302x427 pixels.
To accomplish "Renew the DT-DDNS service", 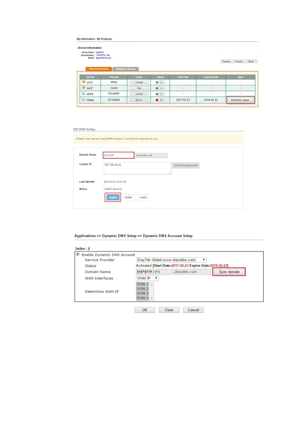I will pyautogui.click(x=139, y=100).
